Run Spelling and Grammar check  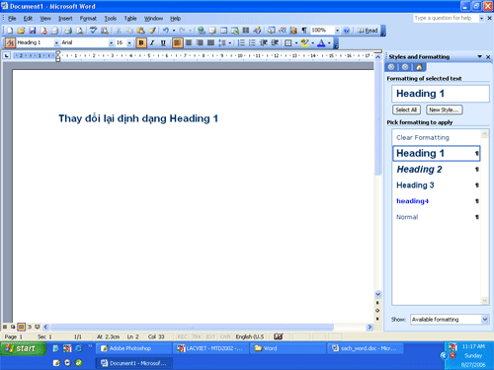(93, 31)
